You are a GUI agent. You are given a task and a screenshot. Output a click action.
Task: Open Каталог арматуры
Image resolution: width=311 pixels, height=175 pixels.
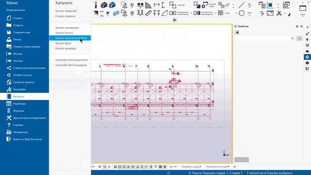(70, 49)
